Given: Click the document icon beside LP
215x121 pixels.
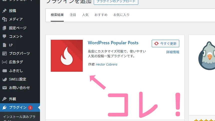Looking at the screenshot, I should tap(4, 45).
